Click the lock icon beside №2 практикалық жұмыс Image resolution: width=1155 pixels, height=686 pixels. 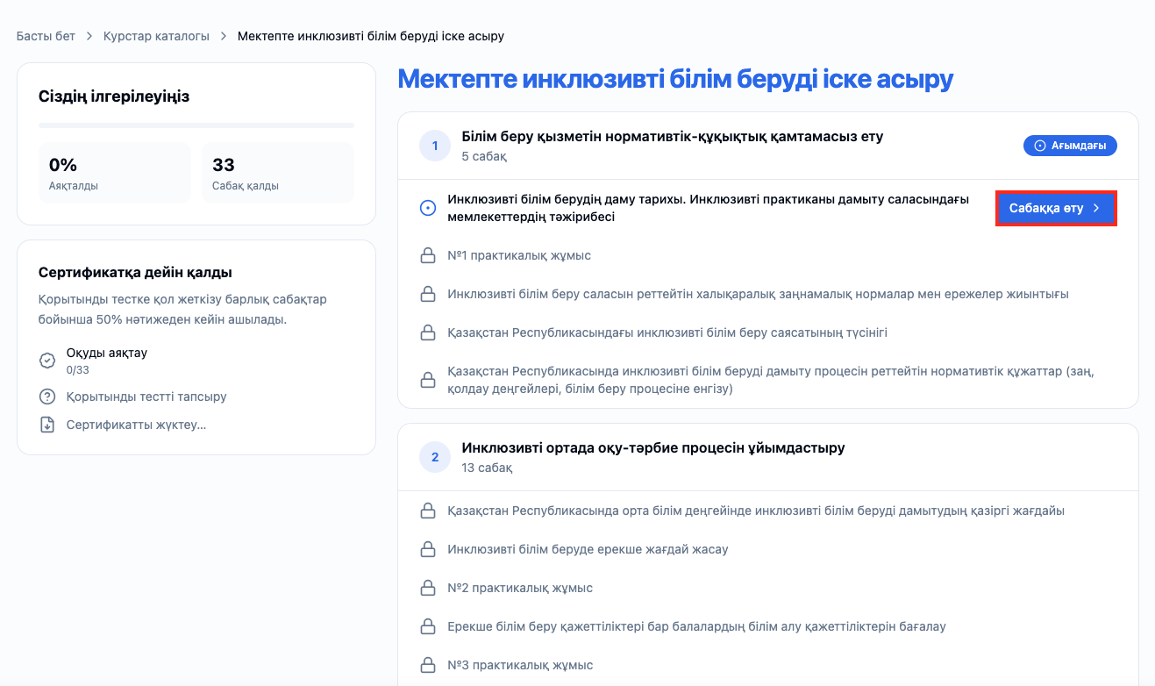(428, 588)
